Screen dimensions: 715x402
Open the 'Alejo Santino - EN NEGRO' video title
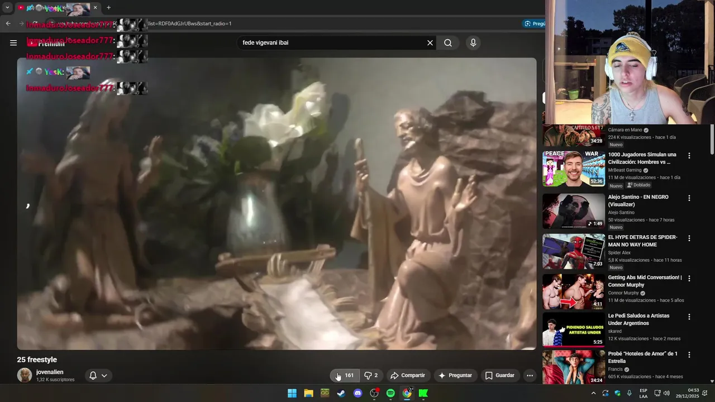coord(638,200)
